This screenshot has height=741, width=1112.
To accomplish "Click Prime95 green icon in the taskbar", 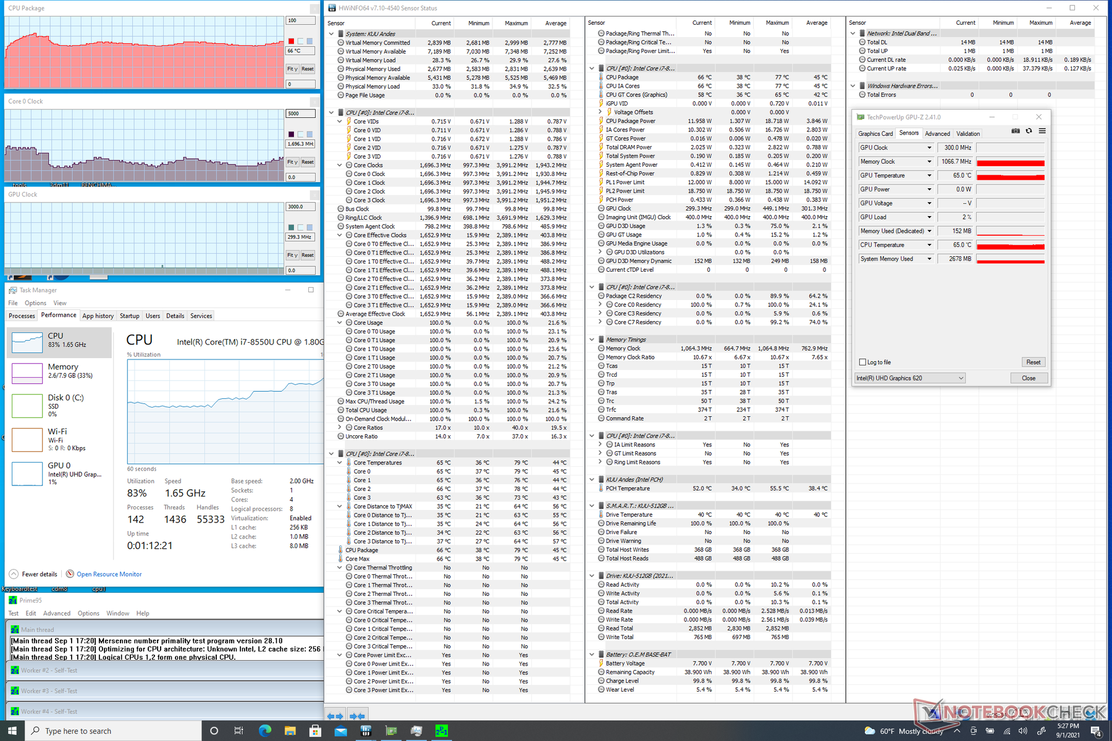I will coord(442,731).
